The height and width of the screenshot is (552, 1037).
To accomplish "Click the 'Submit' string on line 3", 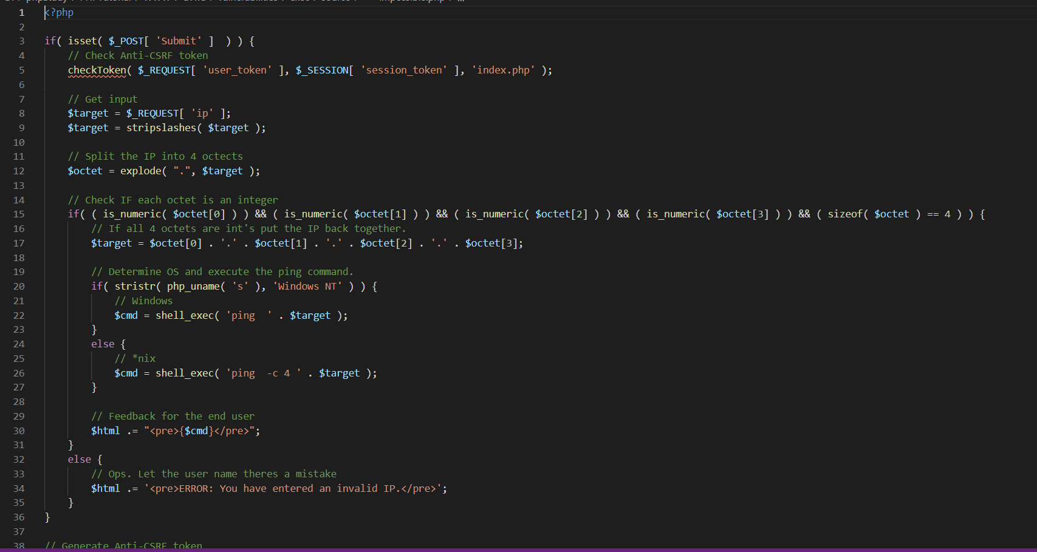I will coord(179,41).
